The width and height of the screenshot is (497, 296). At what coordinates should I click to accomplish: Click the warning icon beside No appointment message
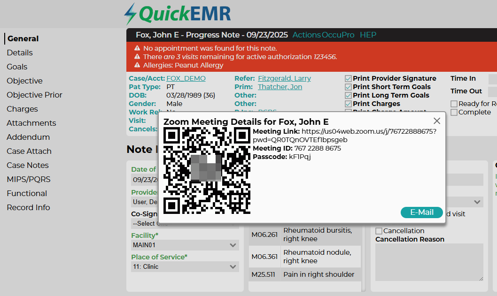[137, 48]
